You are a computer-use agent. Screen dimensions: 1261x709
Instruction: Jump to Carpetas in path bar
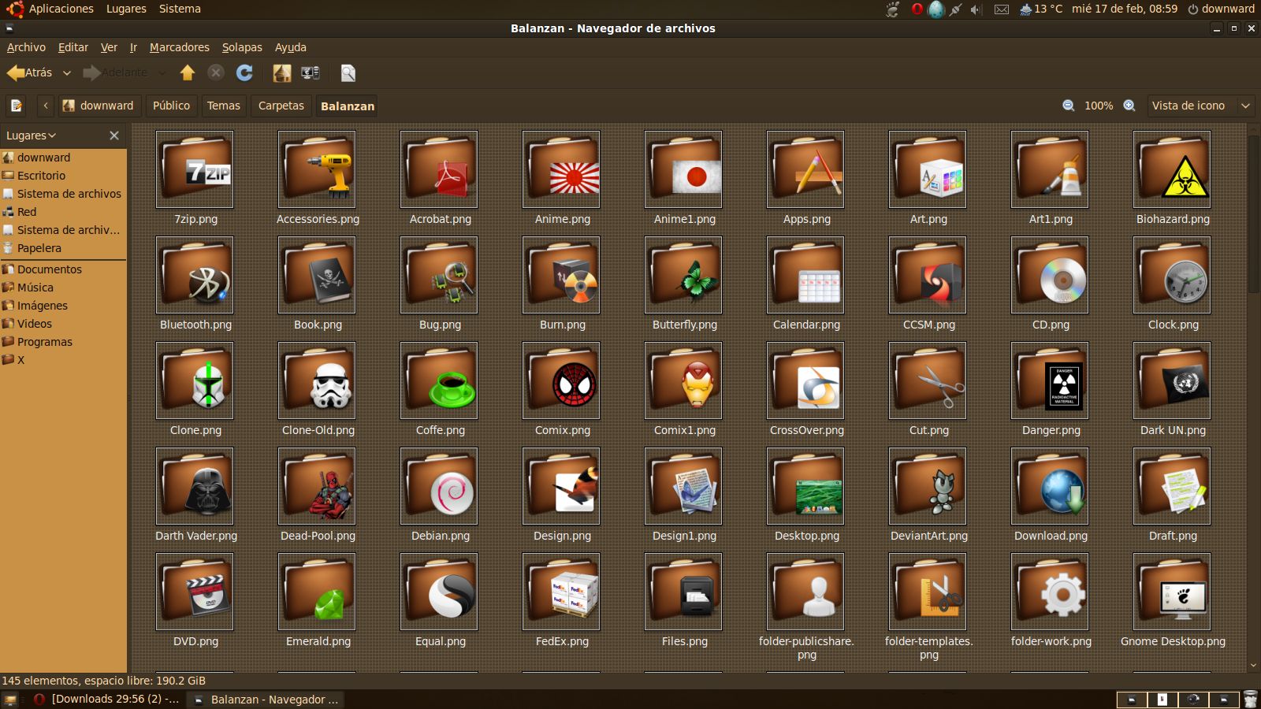pyautogui.click(x=281, y=106)
